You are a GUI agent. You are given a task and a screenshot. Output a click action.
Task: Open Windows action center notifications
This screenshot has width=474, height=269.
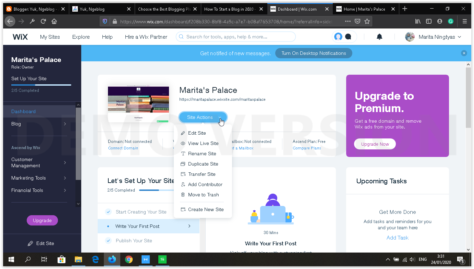click(x=461, y=259)
